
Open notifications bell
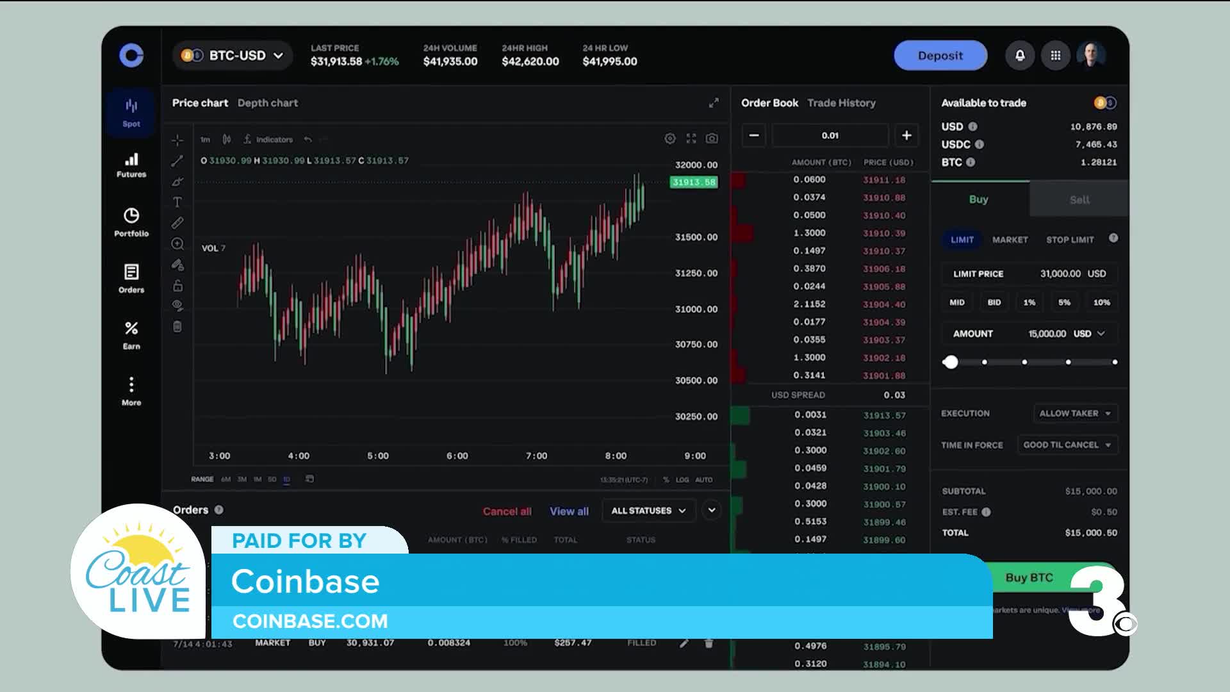click(x=1020, y=56)
